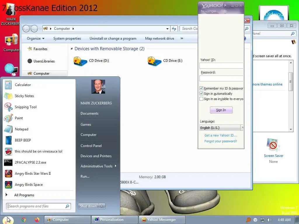299x224 pixels.
Task: Open the Language dropdown in Yahoo Messenger
Action: click(x=221, y=128)
